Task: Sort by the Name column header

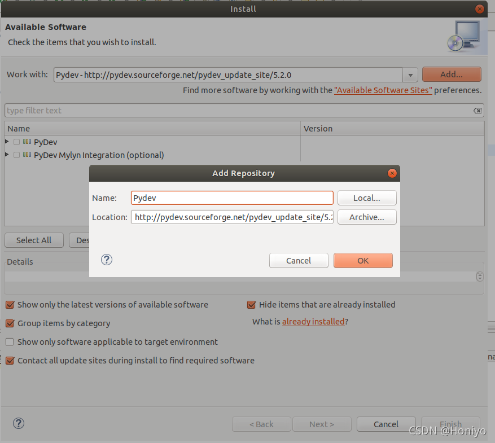Action: click(x=152, y=129)
